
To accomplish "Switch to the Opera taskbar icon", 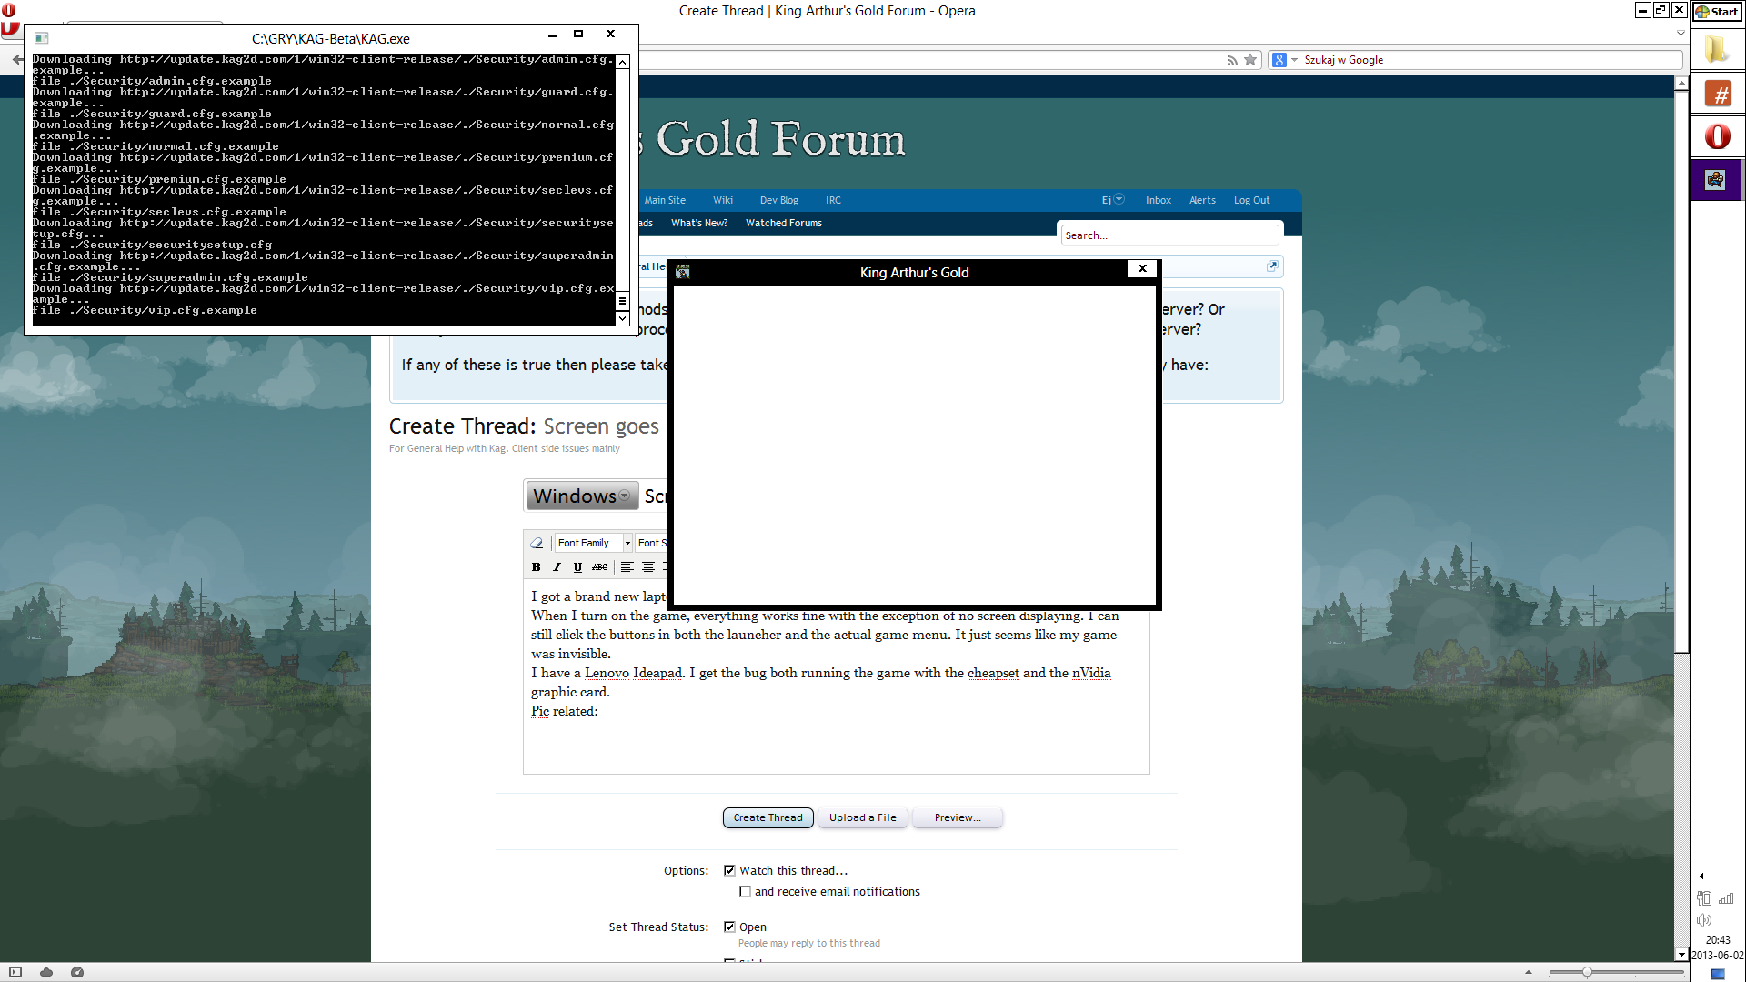I will point(1717,137).
